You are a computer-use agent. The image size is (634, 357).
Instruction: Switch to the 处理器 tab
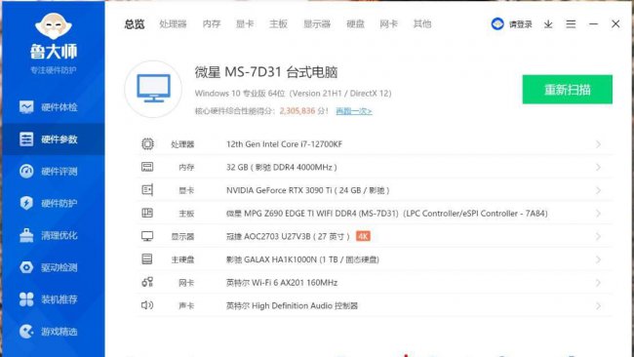click(x=173, y=24)
